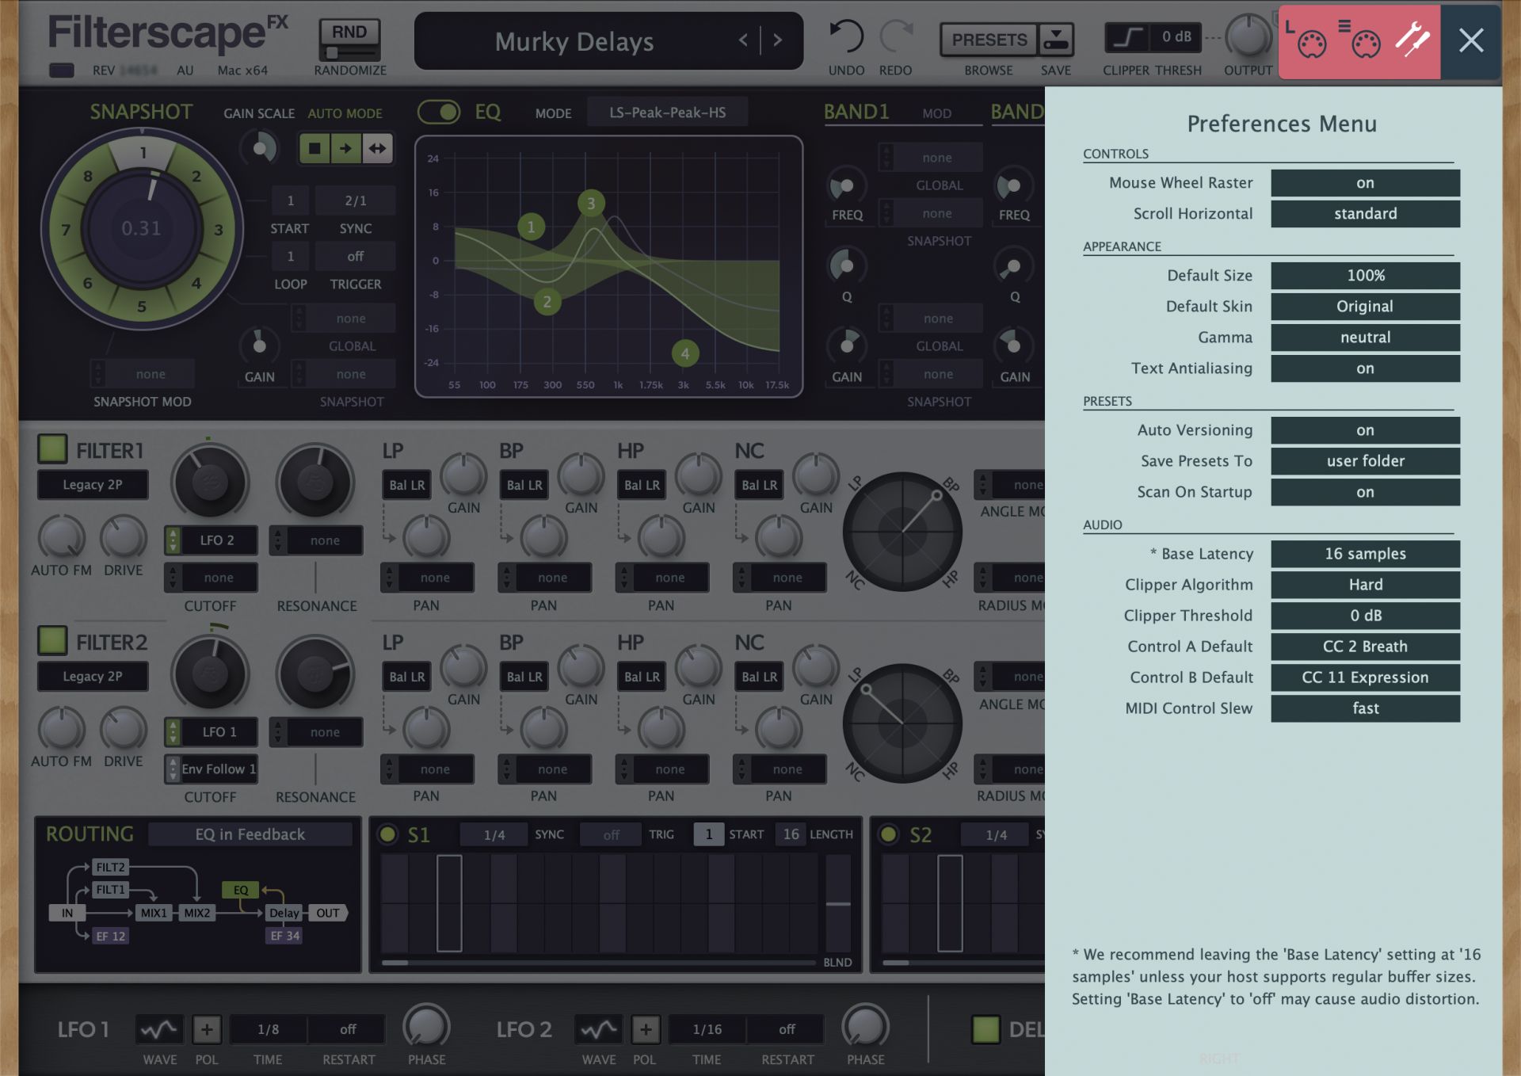Click the EQ node 4 marker
The width and height of the screenshot is (1521, 1076).
pos(685,353)
